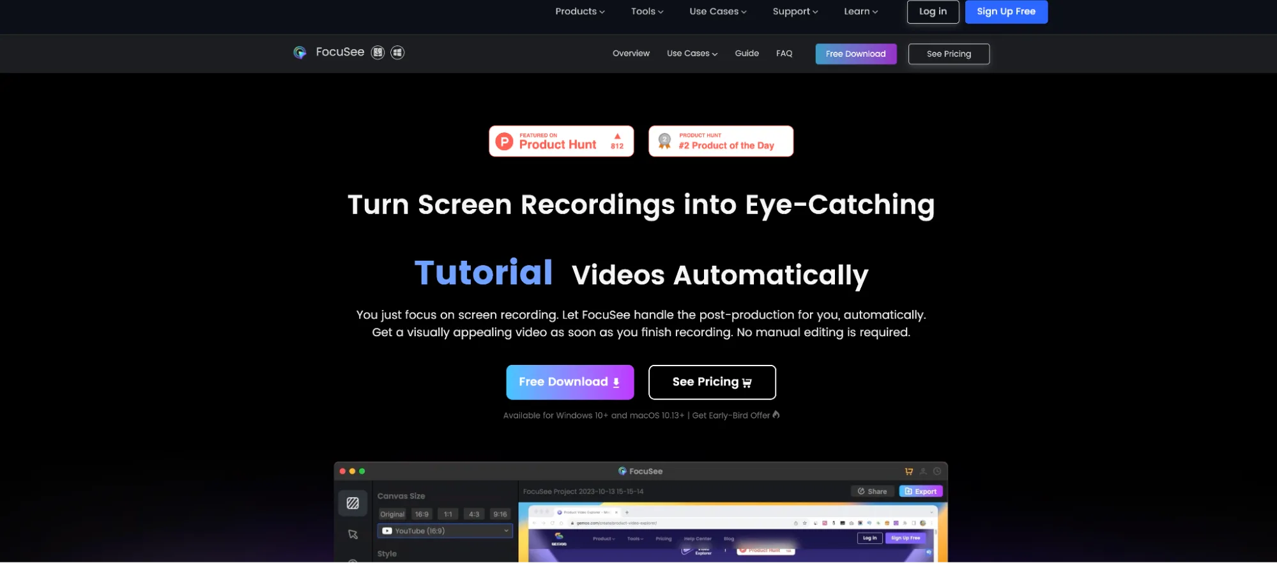Viewport: 1277px width, 563px height.
Task: Click the Log in button
Action: point(933,12)
